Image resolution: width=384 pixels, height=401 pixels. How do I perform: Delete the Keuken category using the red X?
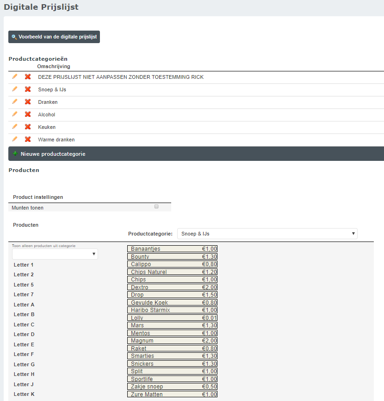[x=28, y=127]
